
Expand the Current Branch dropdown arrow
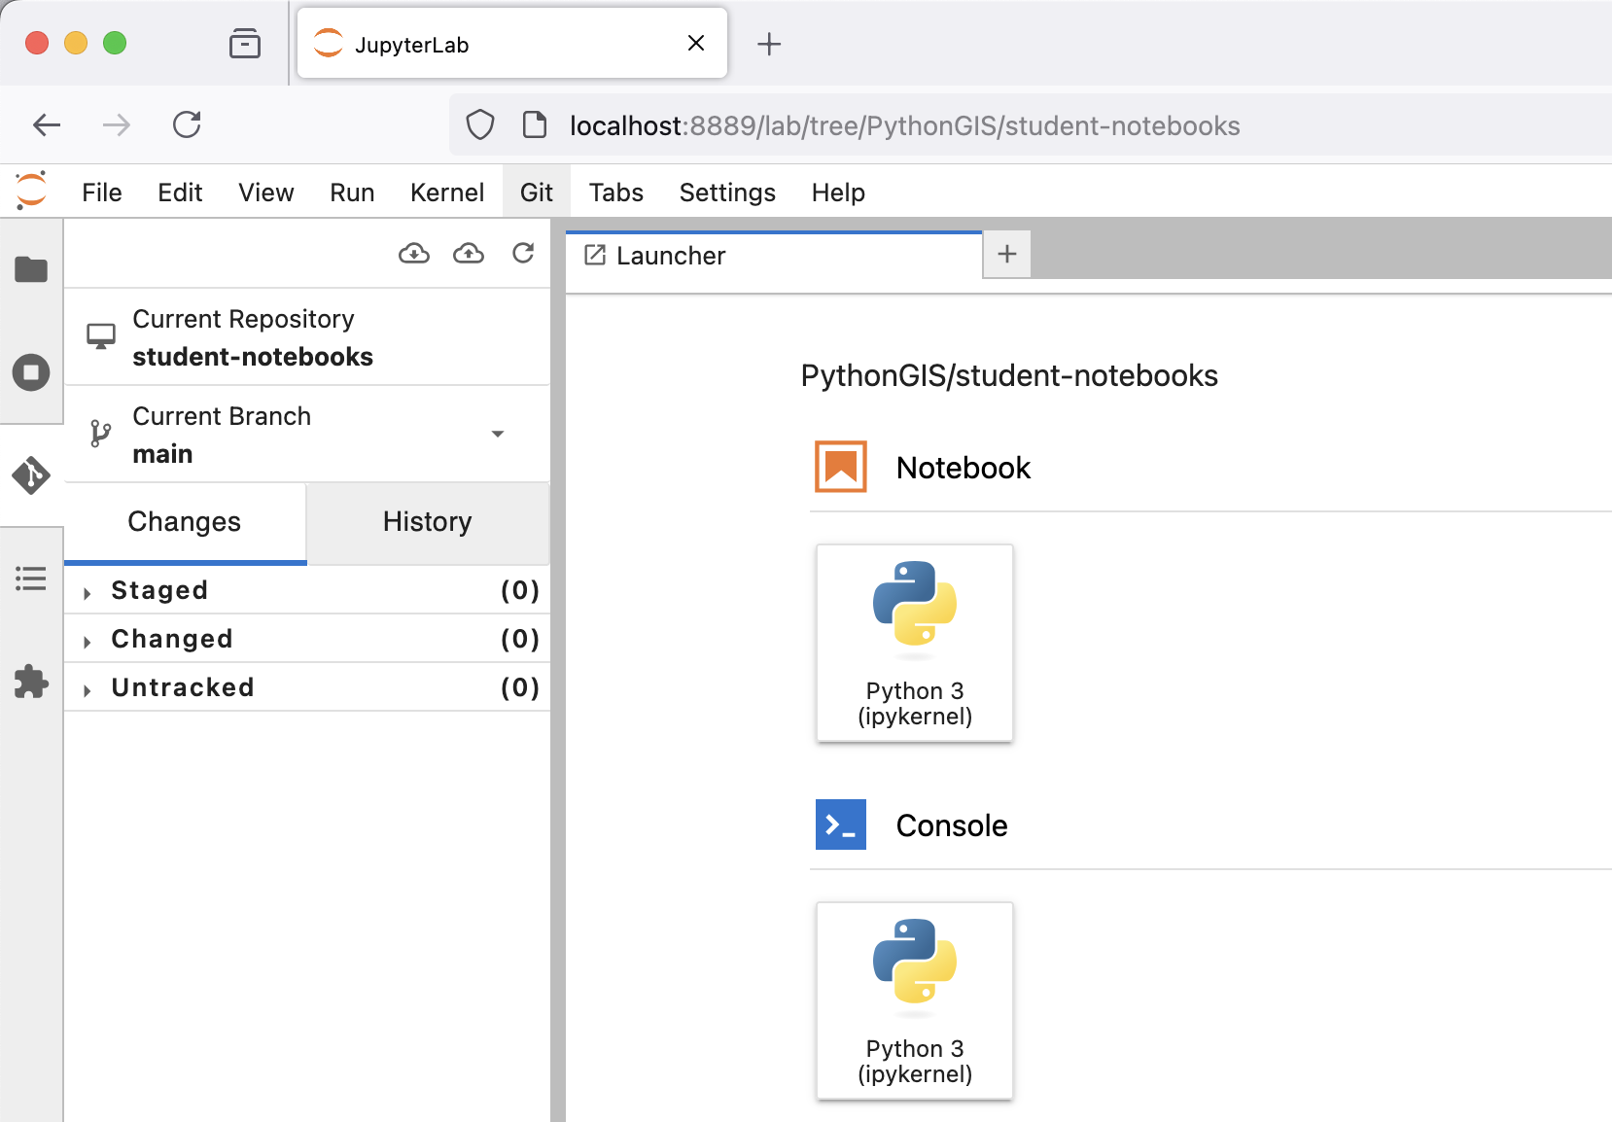pos(498,434)
